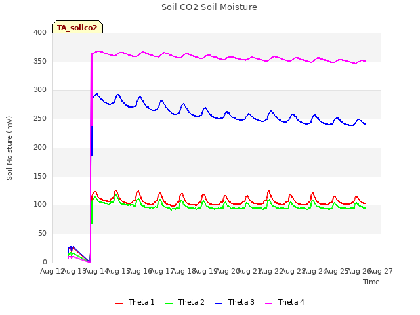Click the Aug 16 x-axis label
The width and height of the screenshot is (420, 315).
[140, 271]
